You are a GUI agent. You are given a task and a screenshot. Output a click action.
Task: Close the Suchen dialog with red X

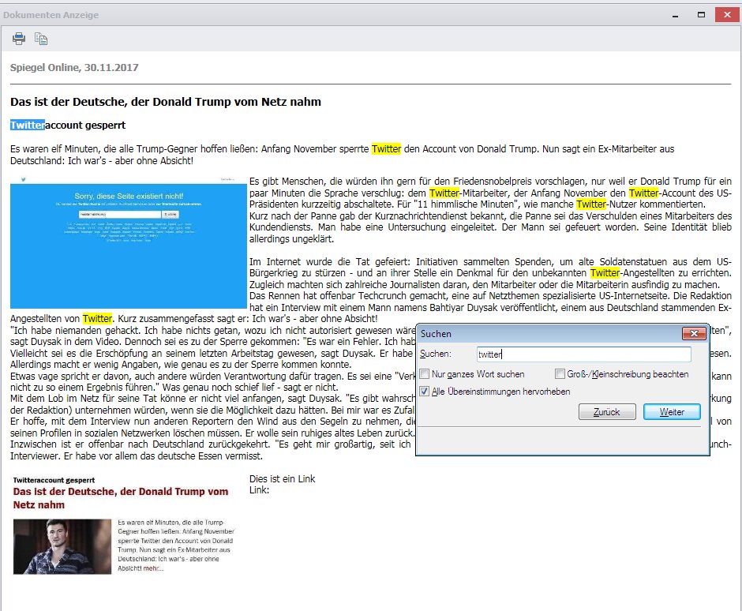point(692,334)
